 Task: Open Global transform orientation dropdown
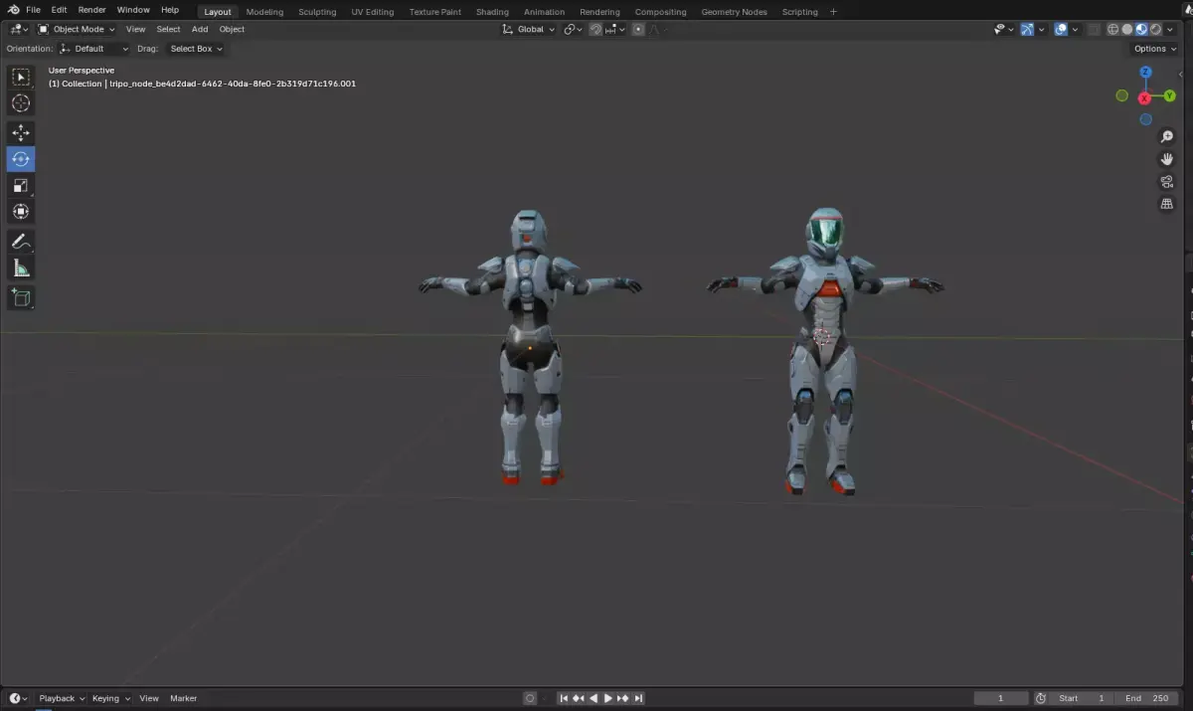(x=529, y=29)
